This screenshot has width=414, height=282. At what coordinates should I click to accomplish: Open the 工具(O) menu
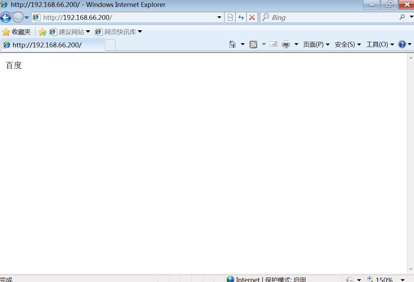tap(380, 44)
